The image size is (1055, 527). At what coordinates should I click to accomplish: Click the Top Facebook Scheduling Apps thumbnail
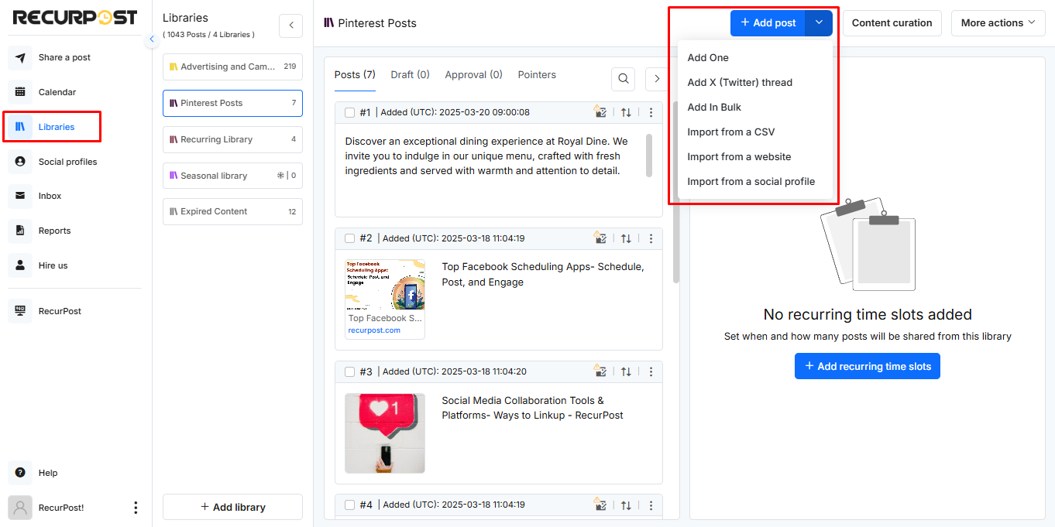(385, 285)
